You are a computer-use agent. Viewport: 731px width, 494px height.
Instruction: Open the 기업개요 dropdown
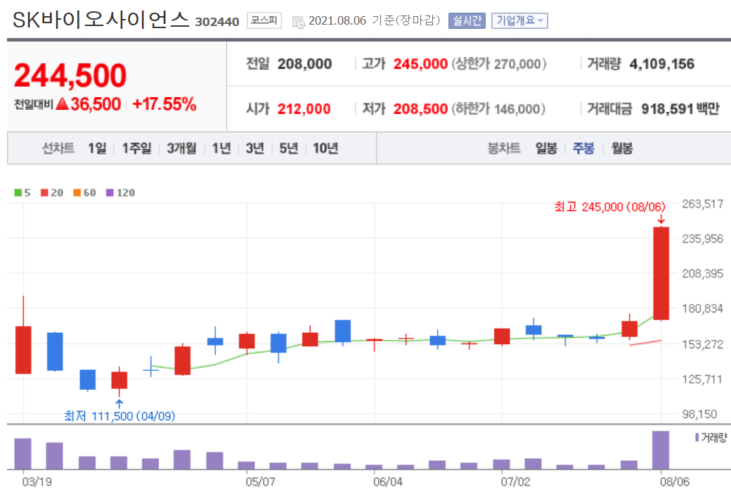tap(519, 20)
